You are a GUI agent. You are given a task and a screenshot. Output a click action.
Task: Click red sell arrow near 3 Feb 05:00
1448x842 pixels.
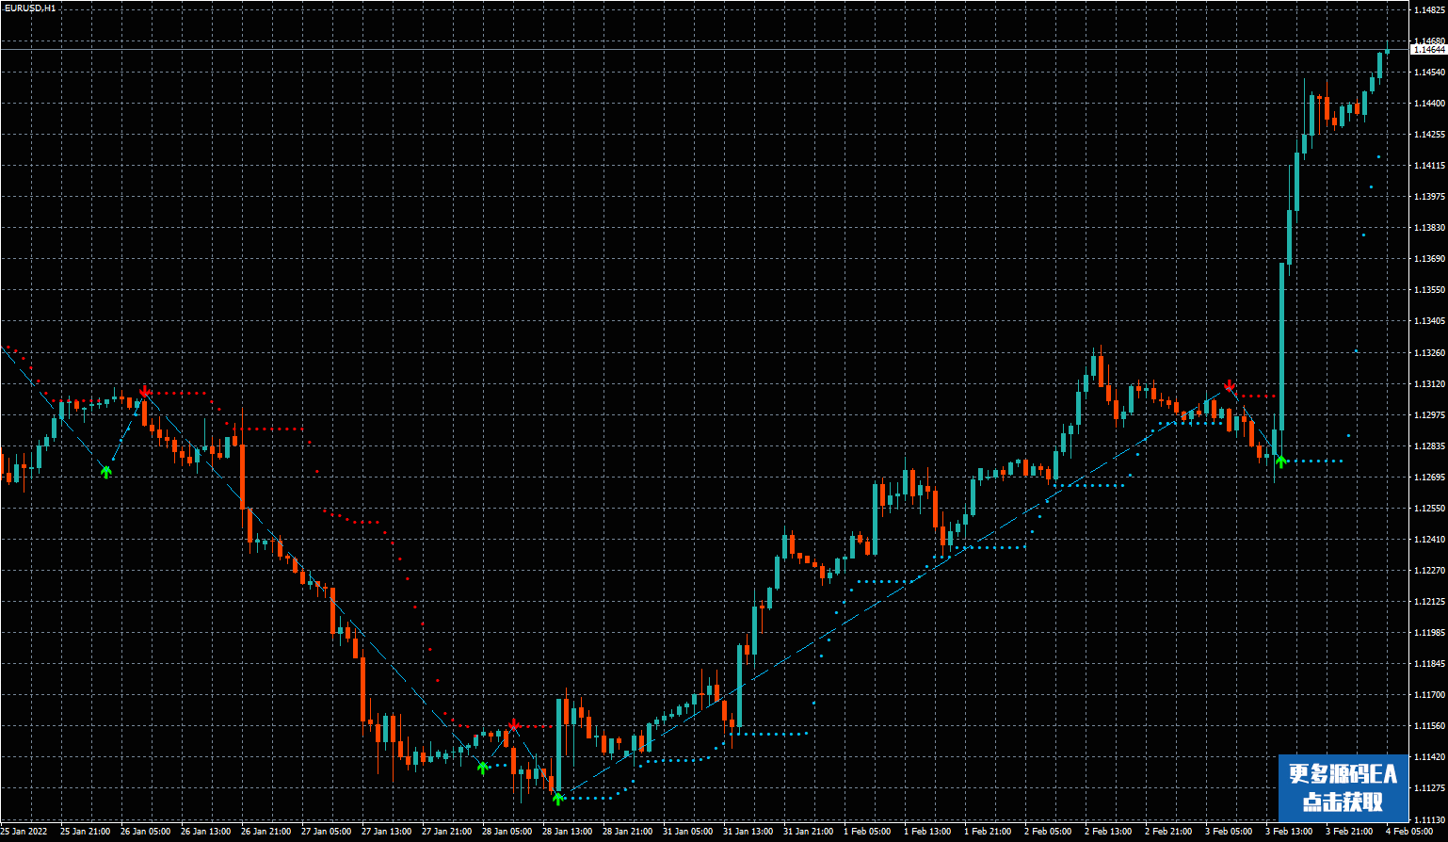[1230, 386]
